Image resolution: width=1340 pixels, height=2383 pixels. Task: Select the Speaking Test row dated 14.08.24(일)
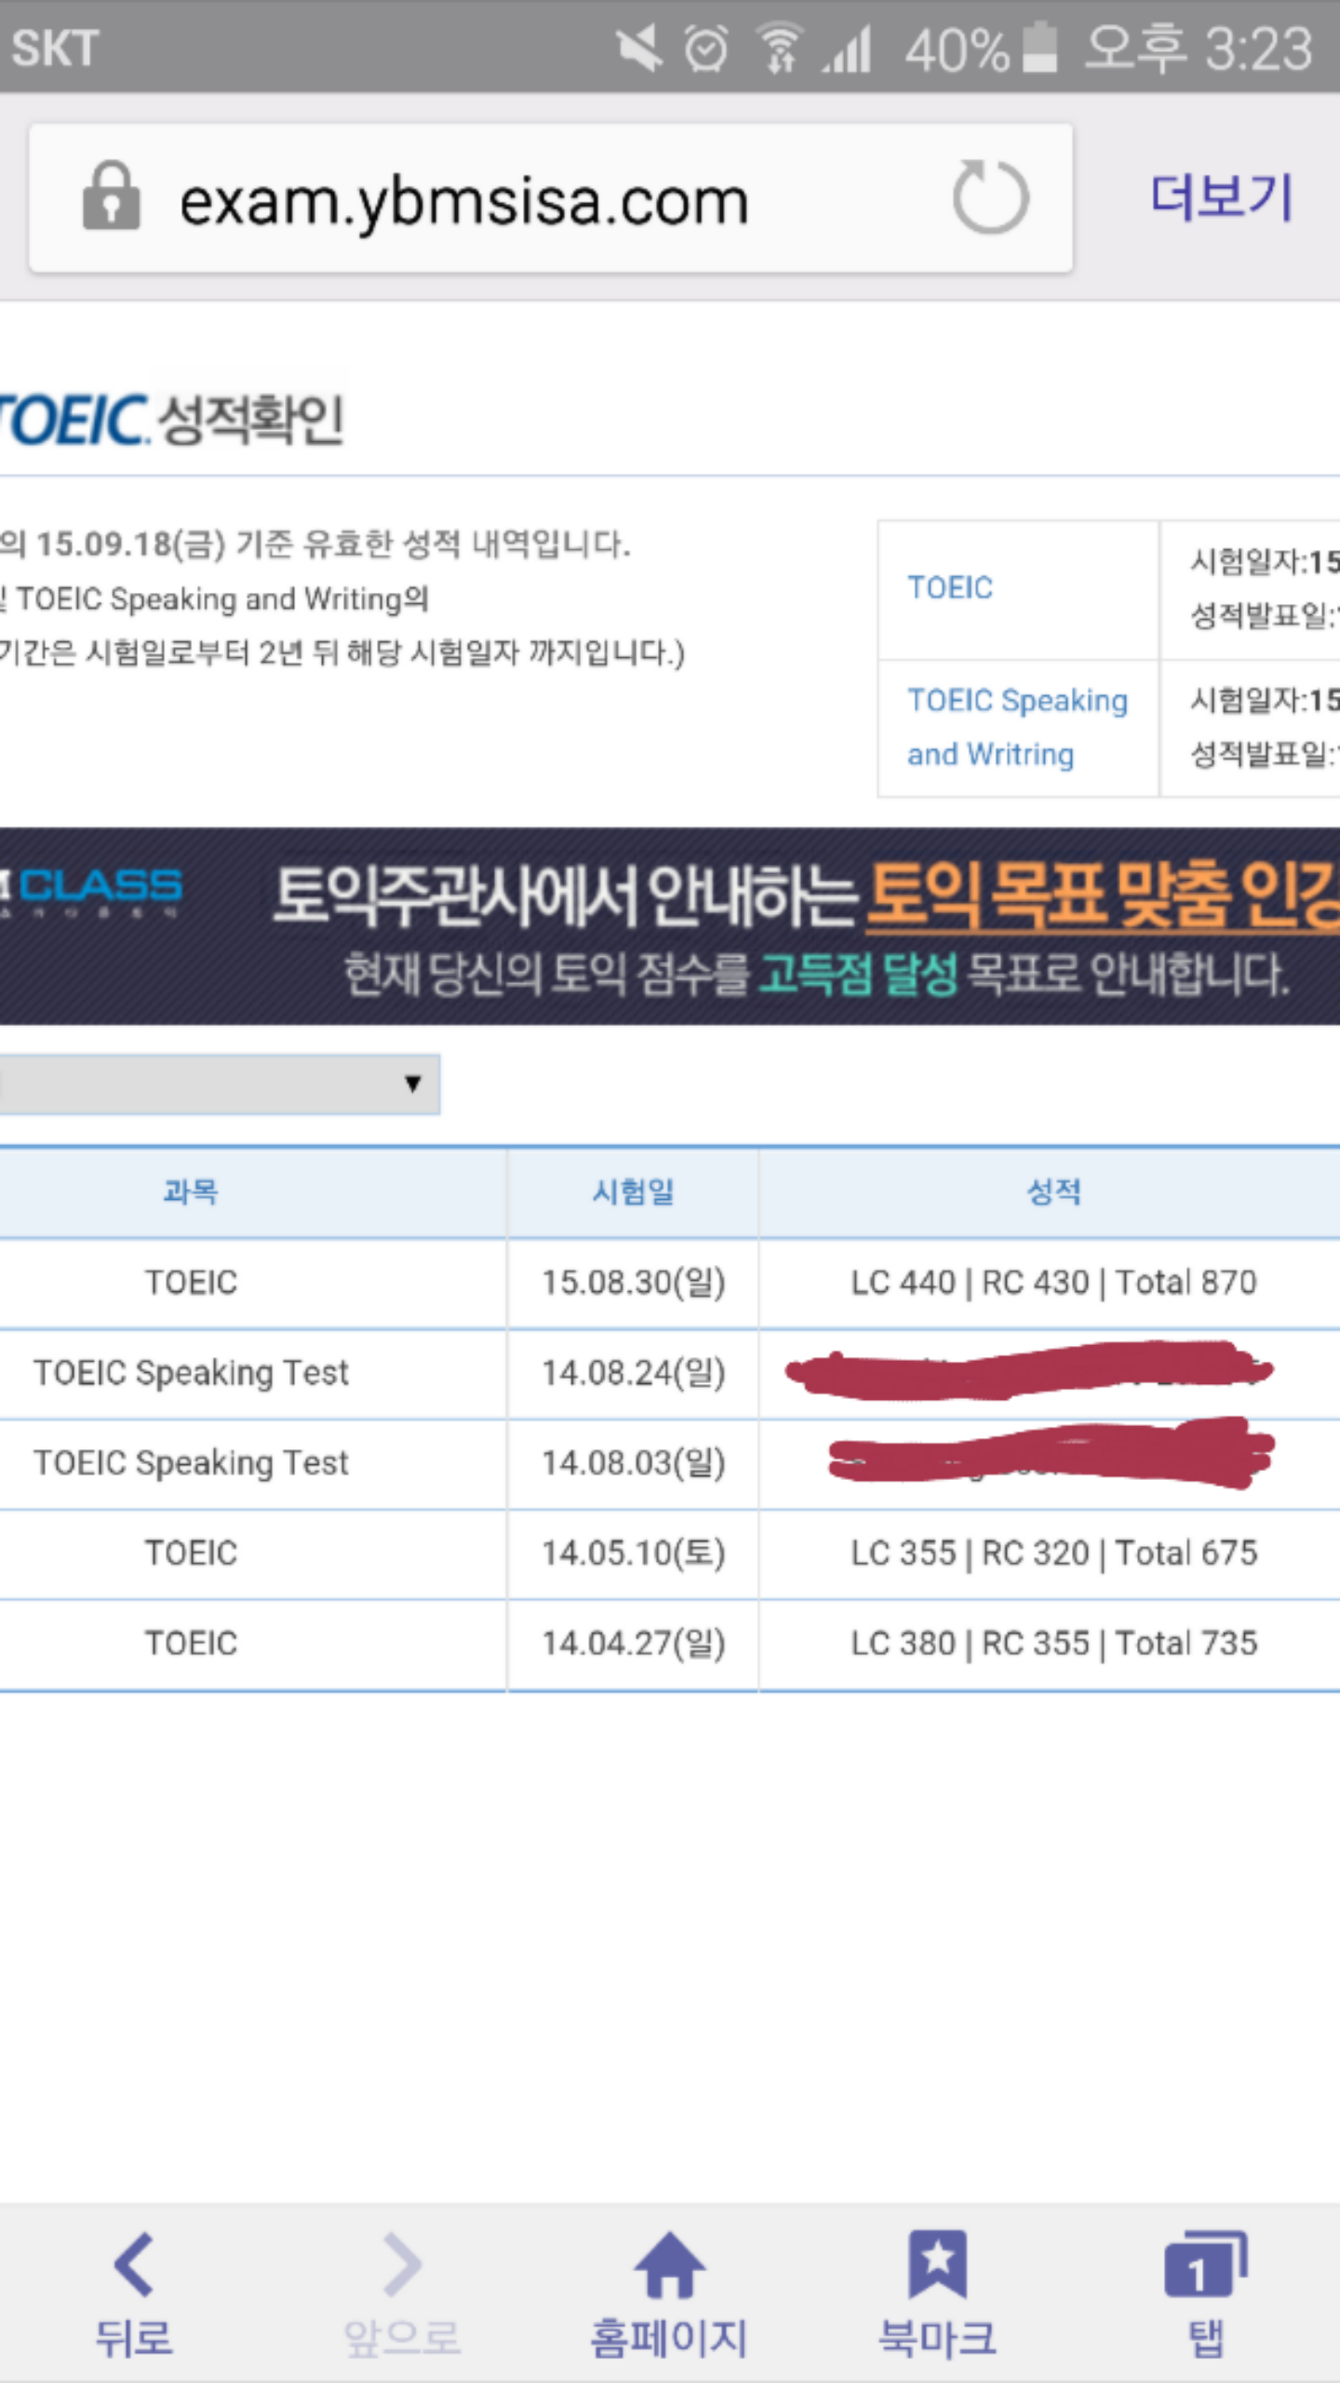[670, 1373]
